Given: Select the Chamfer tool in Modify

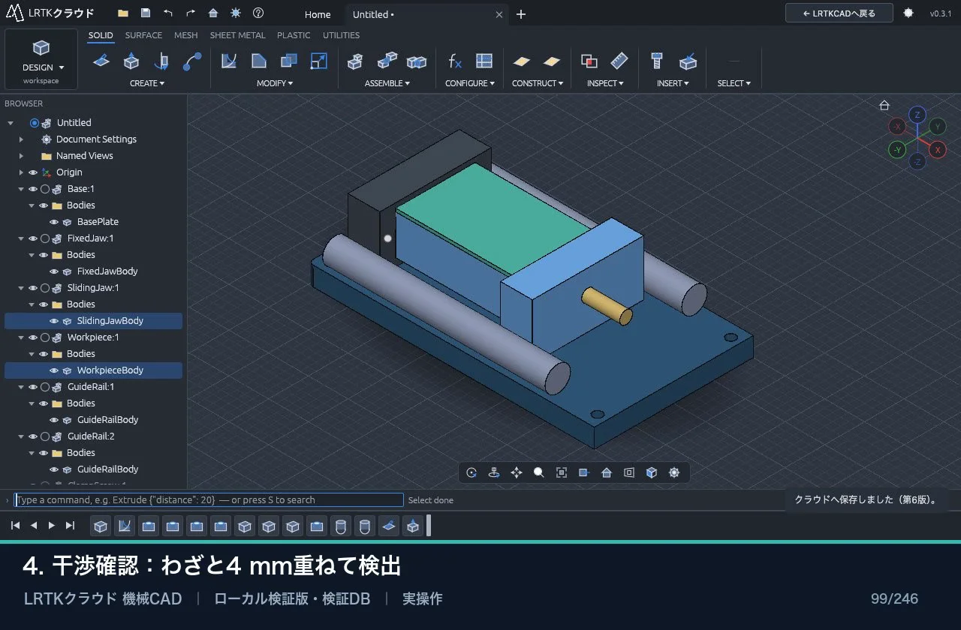Looking at the screenshot, I should [x=259, y=61].
